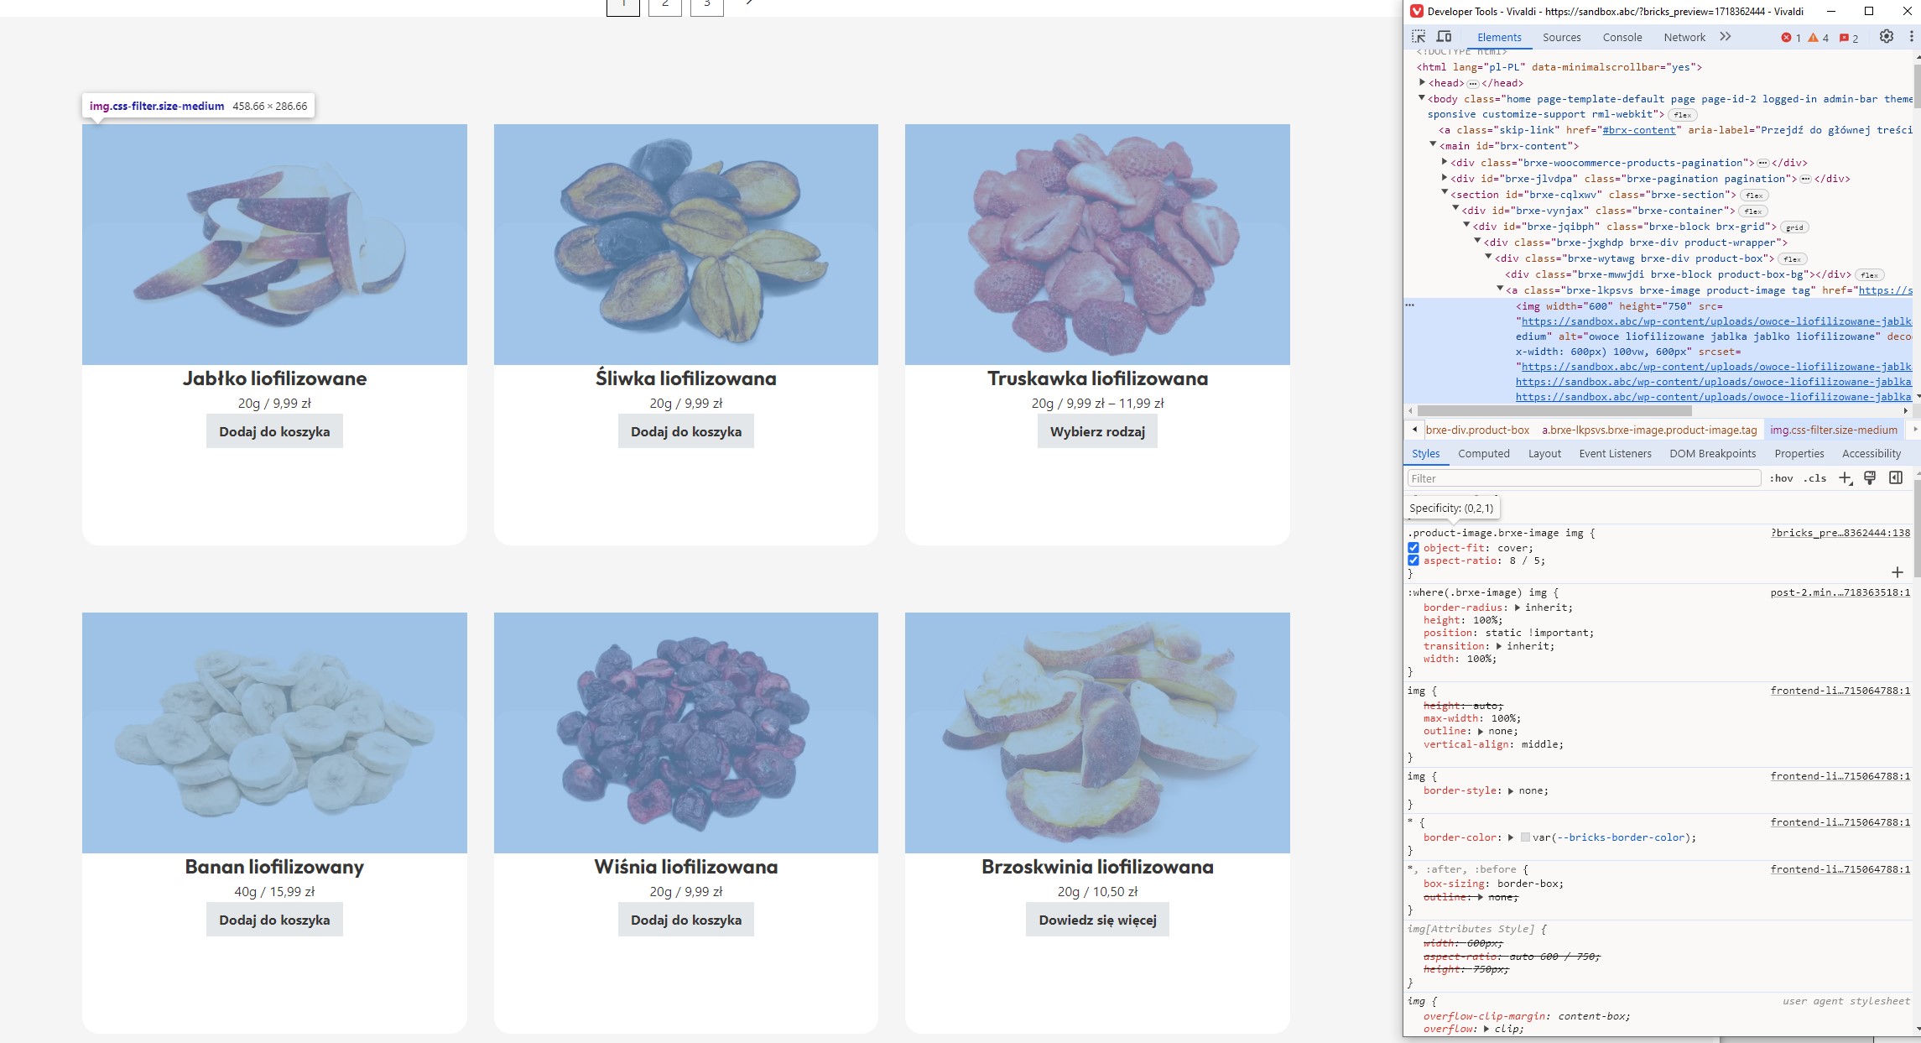Click Dodaj do koszyka under Jabłko liofilizowane
This screenshot has width=1921, height=1043.
pyautogui.click(x=274, y=431)
